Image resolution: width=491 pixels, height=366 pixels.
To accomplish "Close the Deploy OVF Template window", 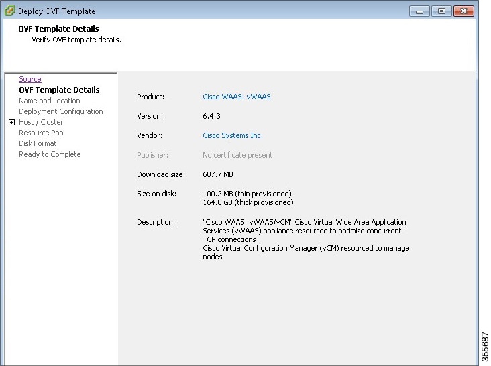I will (463, 11).
